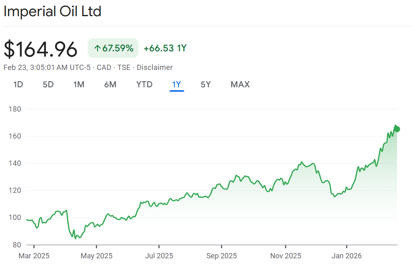This screenshot has height=266, width=412.
Task: Click the green up-arrow in the percentage badge
Action: click(97, 49)
